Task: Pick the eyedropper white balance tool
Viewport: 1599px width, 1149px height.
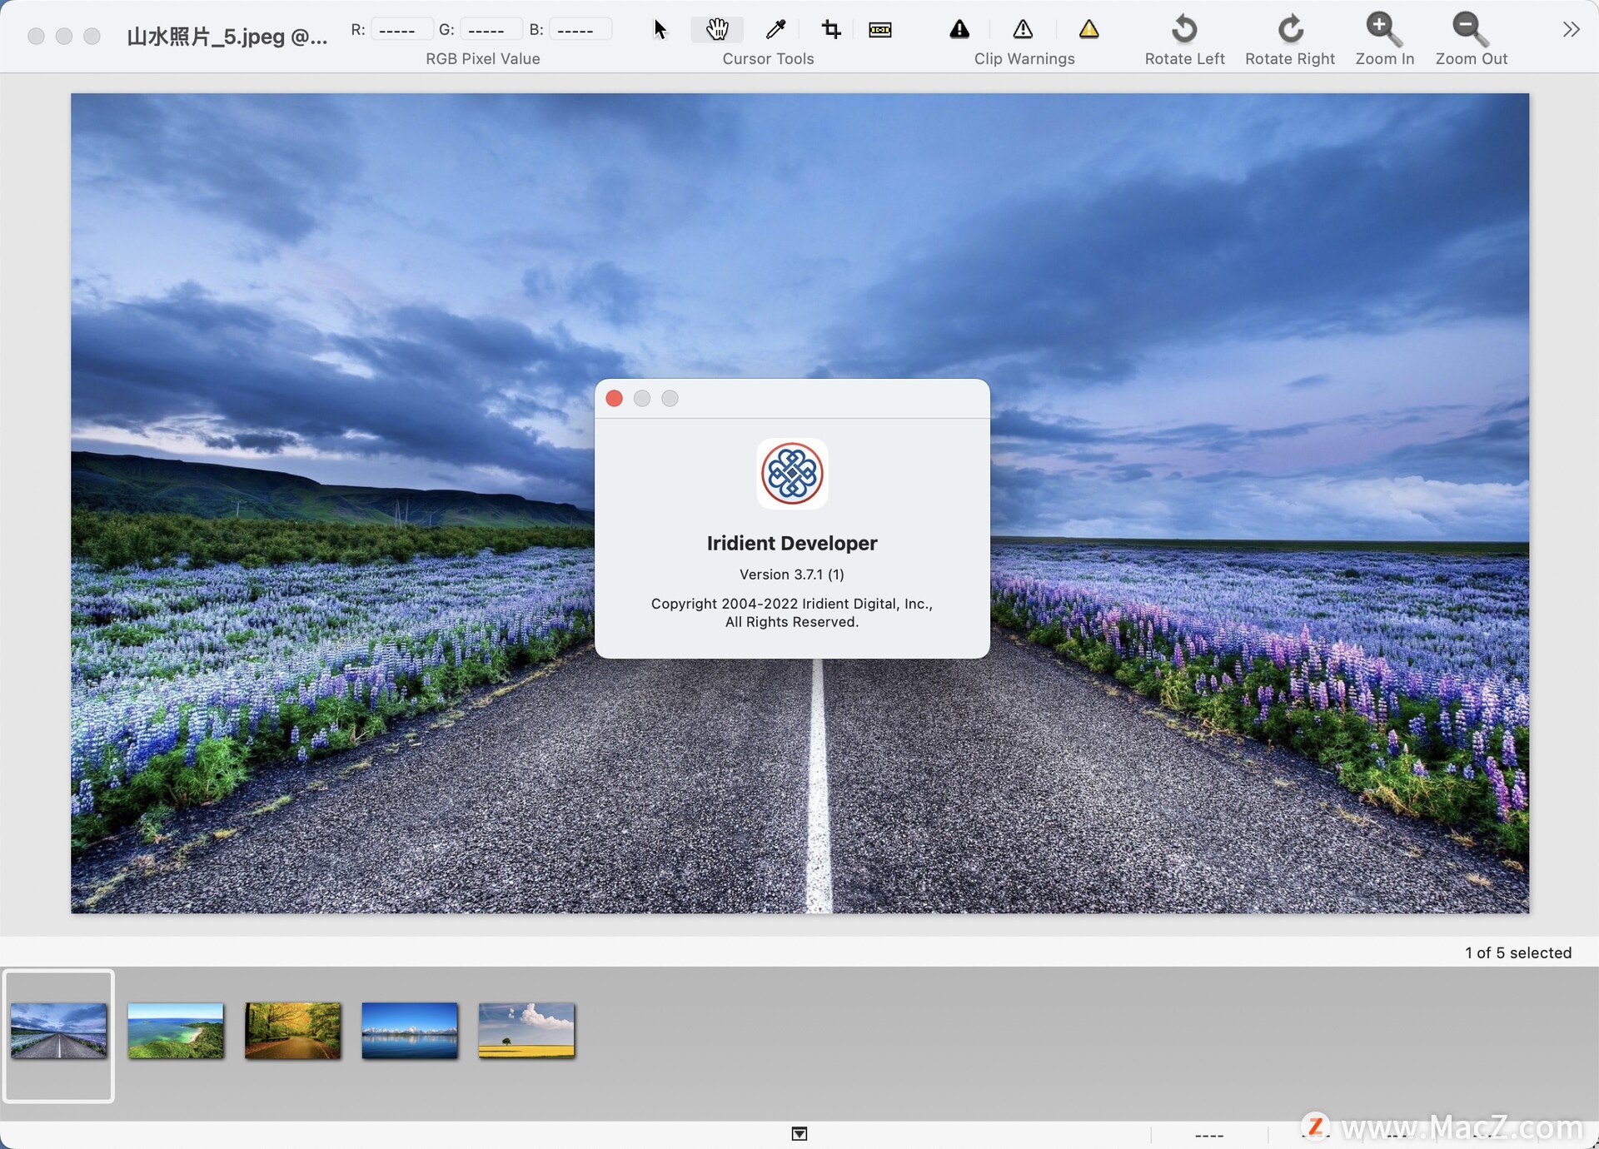Action: click(x=775, y=30)
